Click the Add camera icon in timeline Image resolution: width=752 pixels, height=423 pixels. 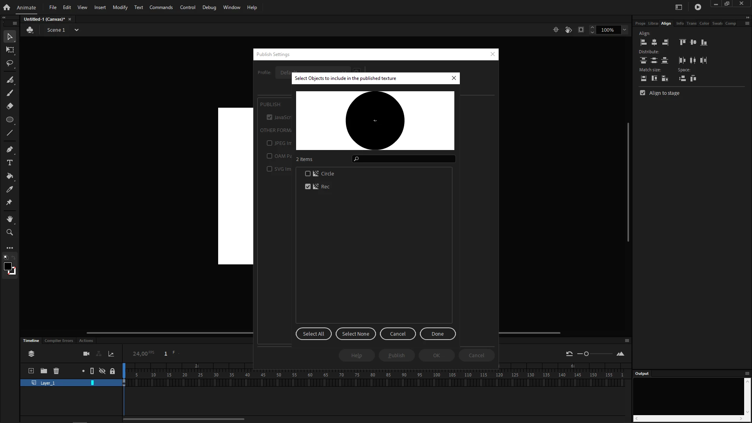86,354
